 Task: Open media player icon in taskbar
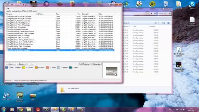coord(12,110)
